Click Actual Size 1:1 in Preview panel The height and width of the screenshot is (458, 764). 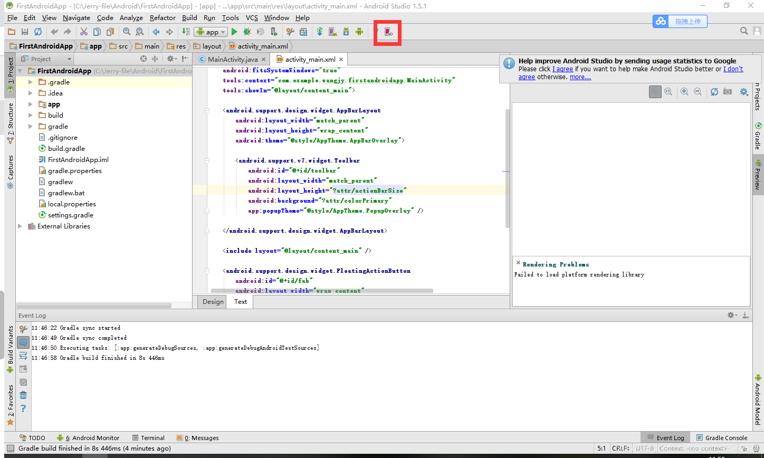(x=668, y=91)
